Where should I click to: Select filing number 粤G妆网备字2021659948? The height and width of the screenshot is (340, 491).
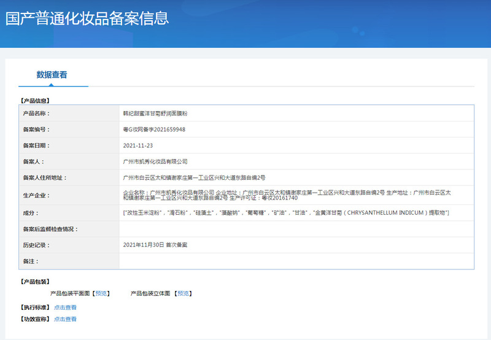pyautogui.click(x=154, y=129)
